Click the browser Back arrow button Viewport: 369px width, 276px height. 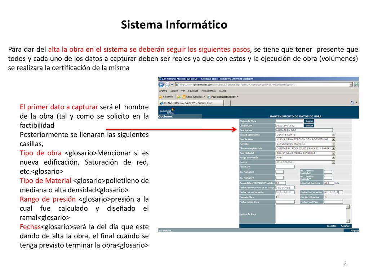click(x=161, y=84)
